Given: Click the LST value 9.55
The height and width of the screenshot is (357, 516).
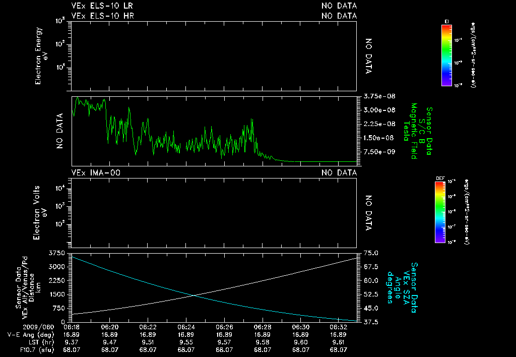Looking at the screenshot, I should click(186, 342).
